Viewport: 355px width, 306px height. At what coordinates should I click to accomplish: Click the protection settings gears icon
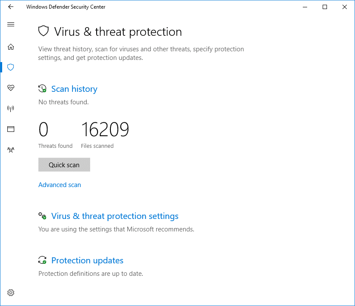(42, 215)
